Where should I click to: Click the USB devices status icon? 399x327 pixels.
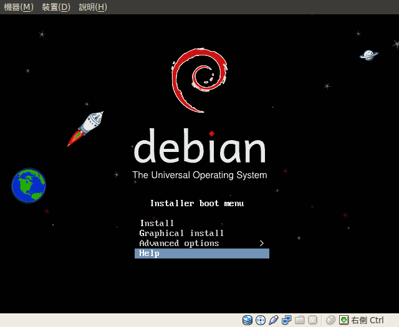tap(274, 320)
